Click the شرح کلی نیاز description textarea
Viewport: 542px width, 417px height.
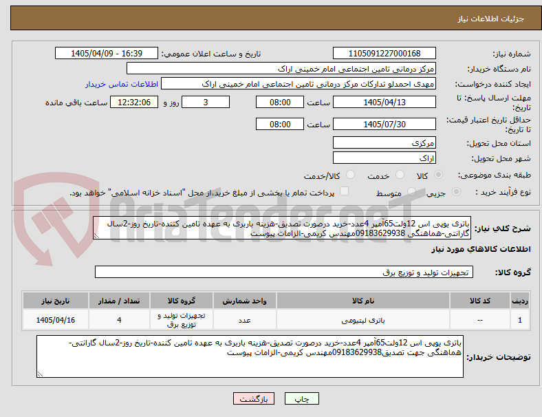282,228
